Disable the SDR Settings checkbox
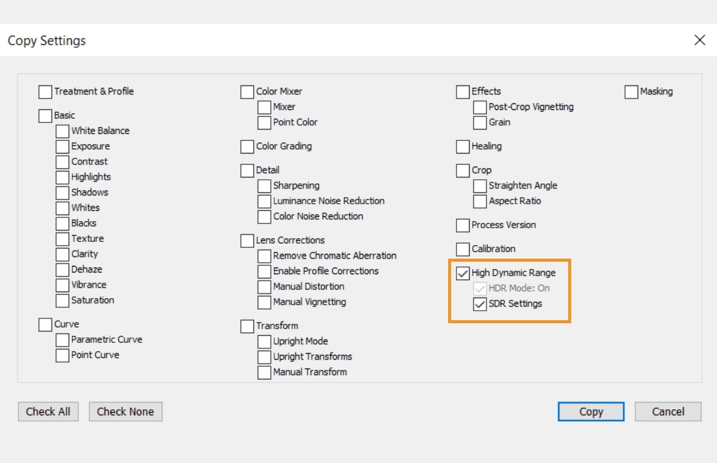 [479, 304]
